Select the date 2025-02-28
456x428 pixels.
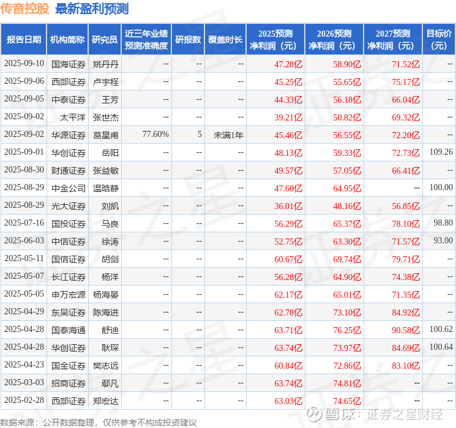click(x=24, y=400)
